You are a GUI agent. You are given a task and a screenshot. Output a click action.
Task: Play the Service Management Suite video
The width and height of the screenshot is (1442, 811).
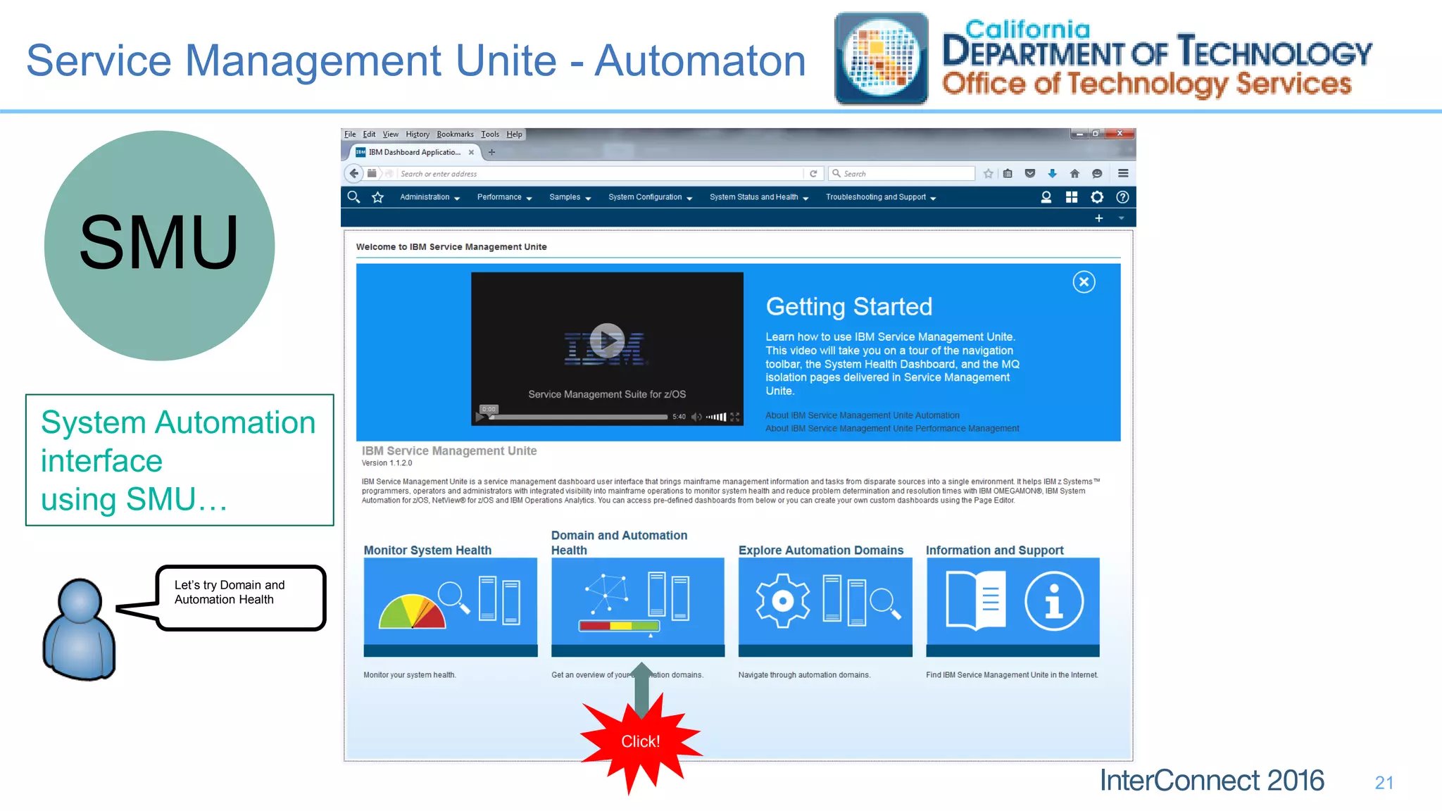(x=607, y=341)
